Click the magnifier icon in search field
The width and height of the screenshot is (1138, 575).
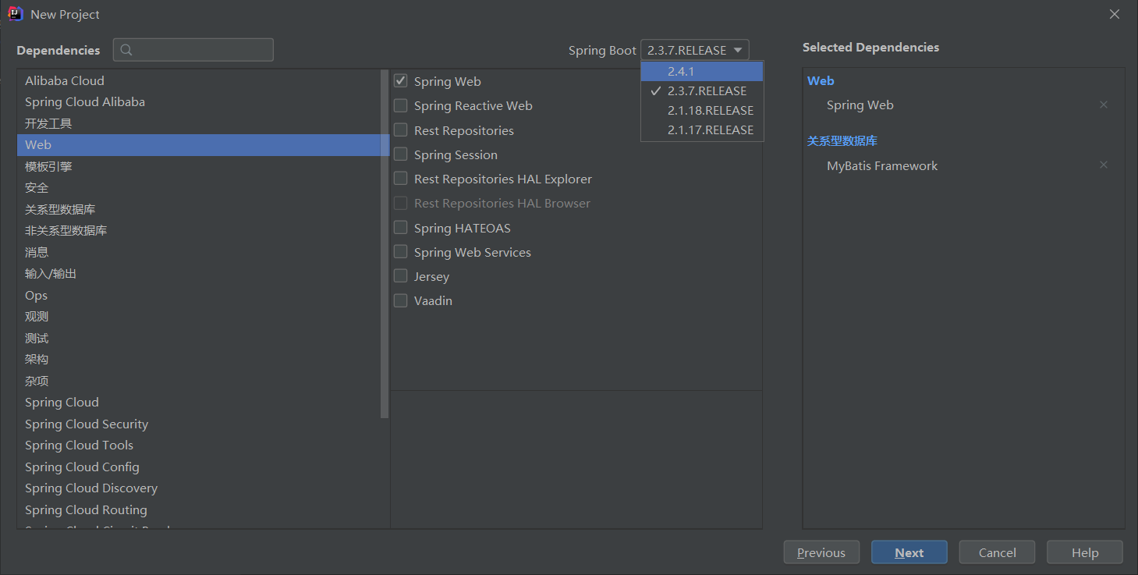[126, 49]
